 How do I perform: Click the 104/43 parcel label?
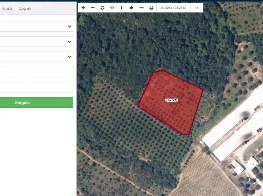coord(171,100)
